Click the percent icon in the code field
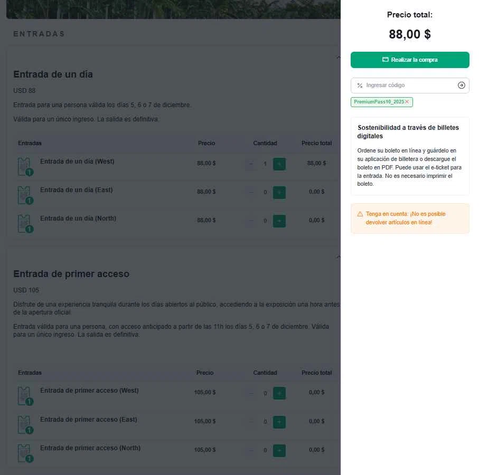 (x=360, y=85)
